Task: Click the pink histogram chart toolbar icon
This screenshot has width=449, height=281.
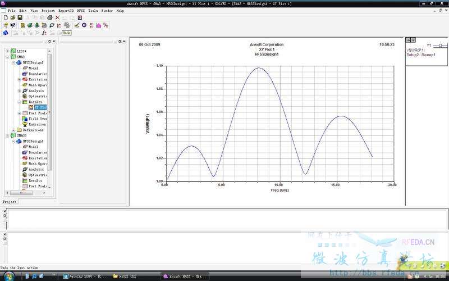Action: (98, 25)
